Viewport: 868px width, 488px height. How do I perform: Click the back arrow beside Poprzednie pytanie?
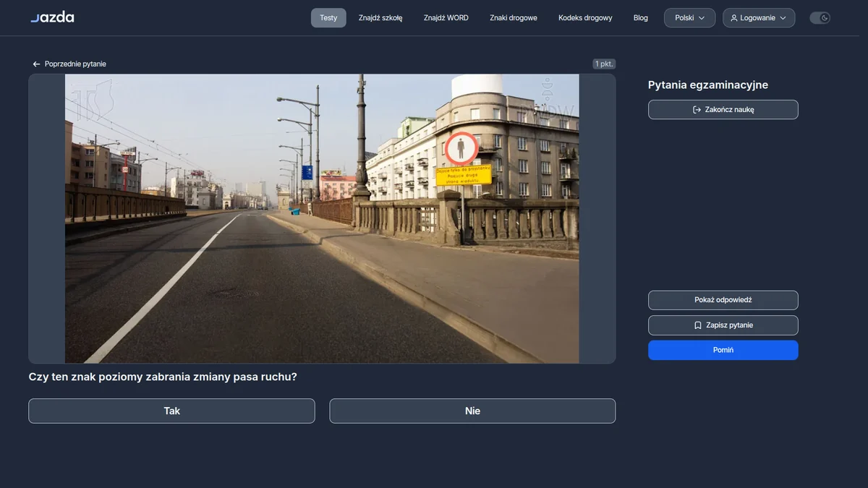tap(36, 64)
